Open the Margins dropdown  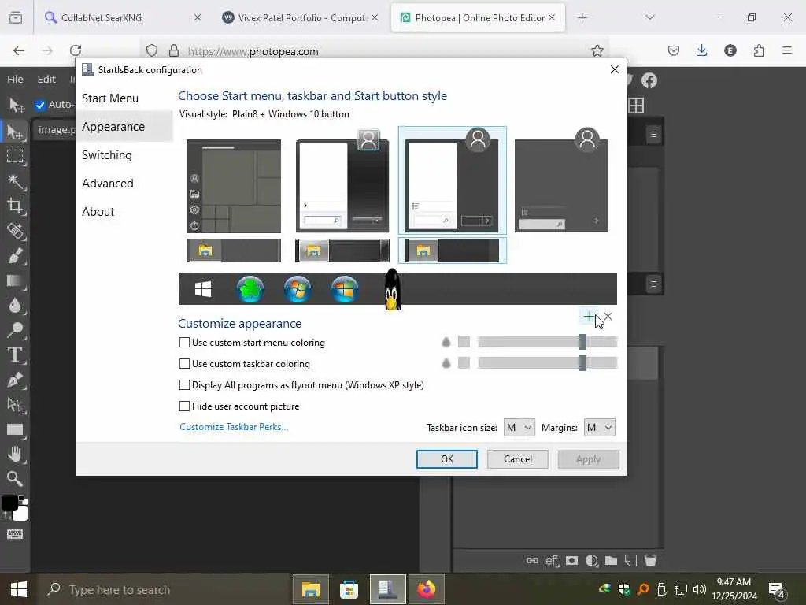click(x=599, y=428)
